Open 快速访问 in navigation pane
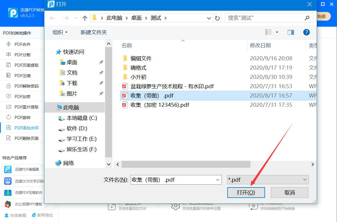Screen dimensions: 337x222 [x=70, y=52]
